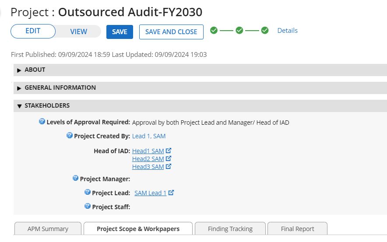Switch to EDIT mode
Viewport: 387px width, 242px height.
[33, 32]
